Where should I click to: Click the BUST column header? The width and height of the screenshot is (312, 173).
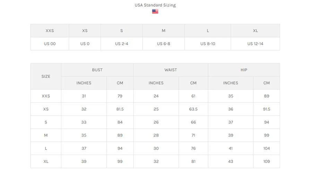[97, 70]
